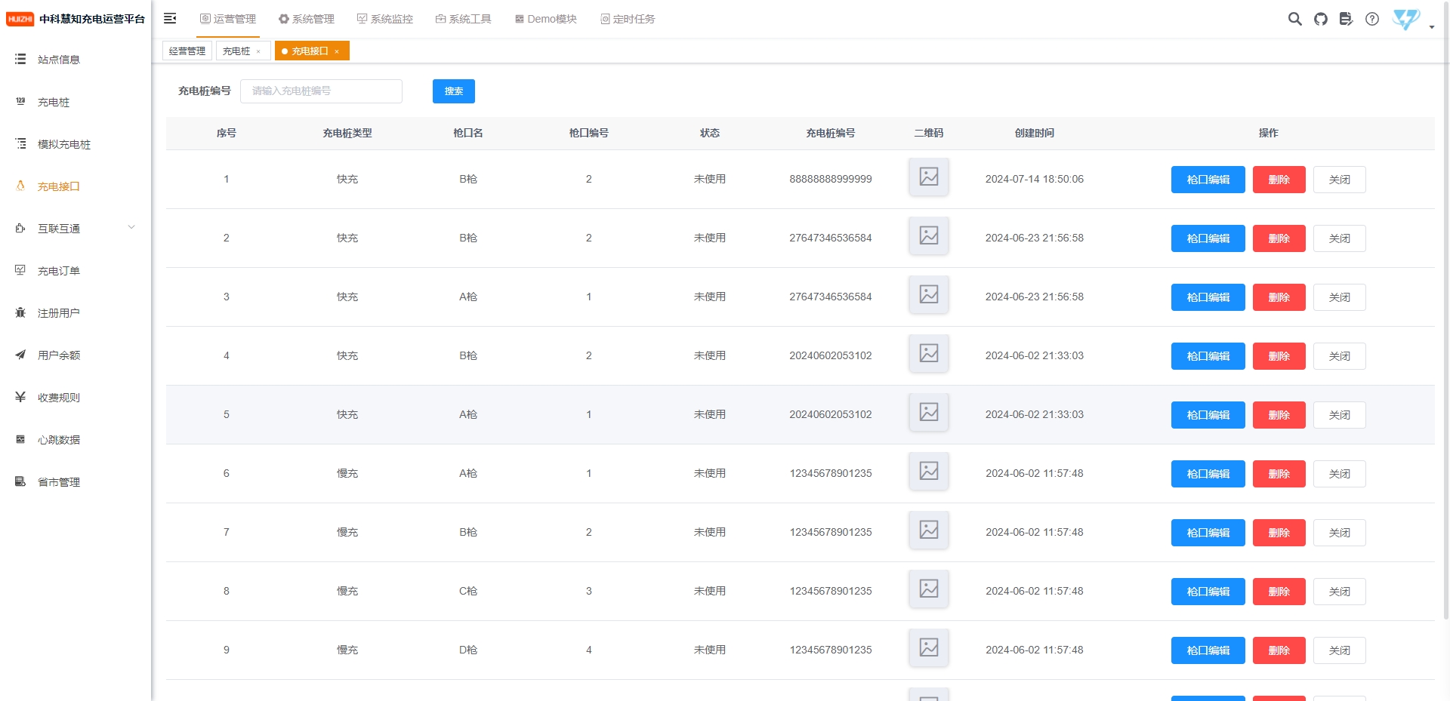Click 枪口编辑 for row 8 C枪
Image resolution: width=1450 pixels, height=701 pixels.
click(1208, 592)
